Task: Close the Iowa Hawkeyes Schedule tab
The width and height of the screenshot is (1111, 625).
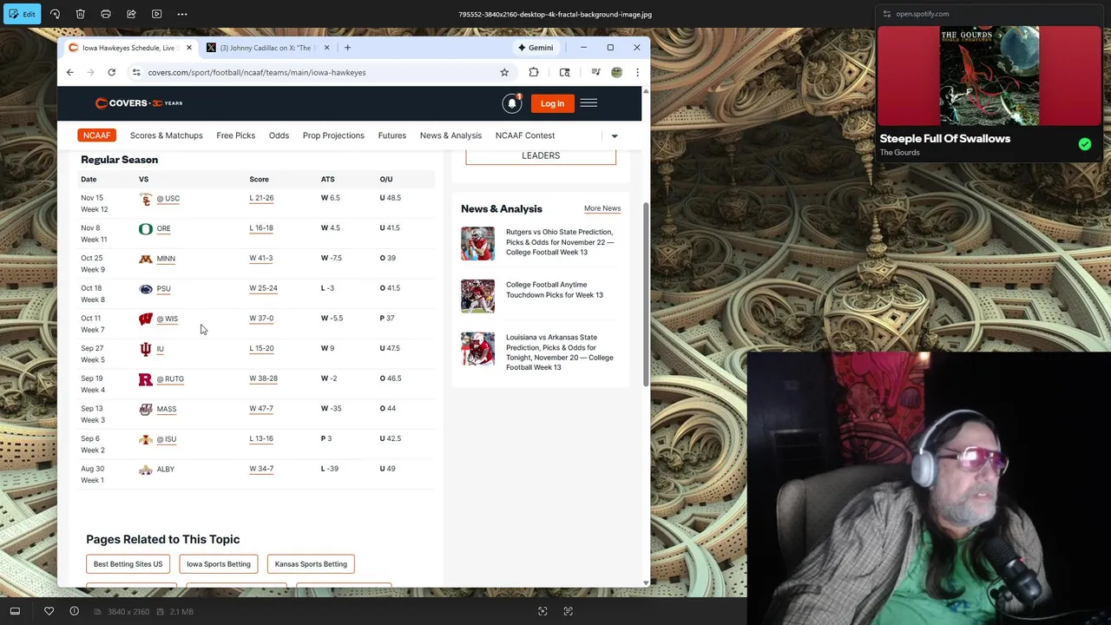Action: (x=188, y=48)
